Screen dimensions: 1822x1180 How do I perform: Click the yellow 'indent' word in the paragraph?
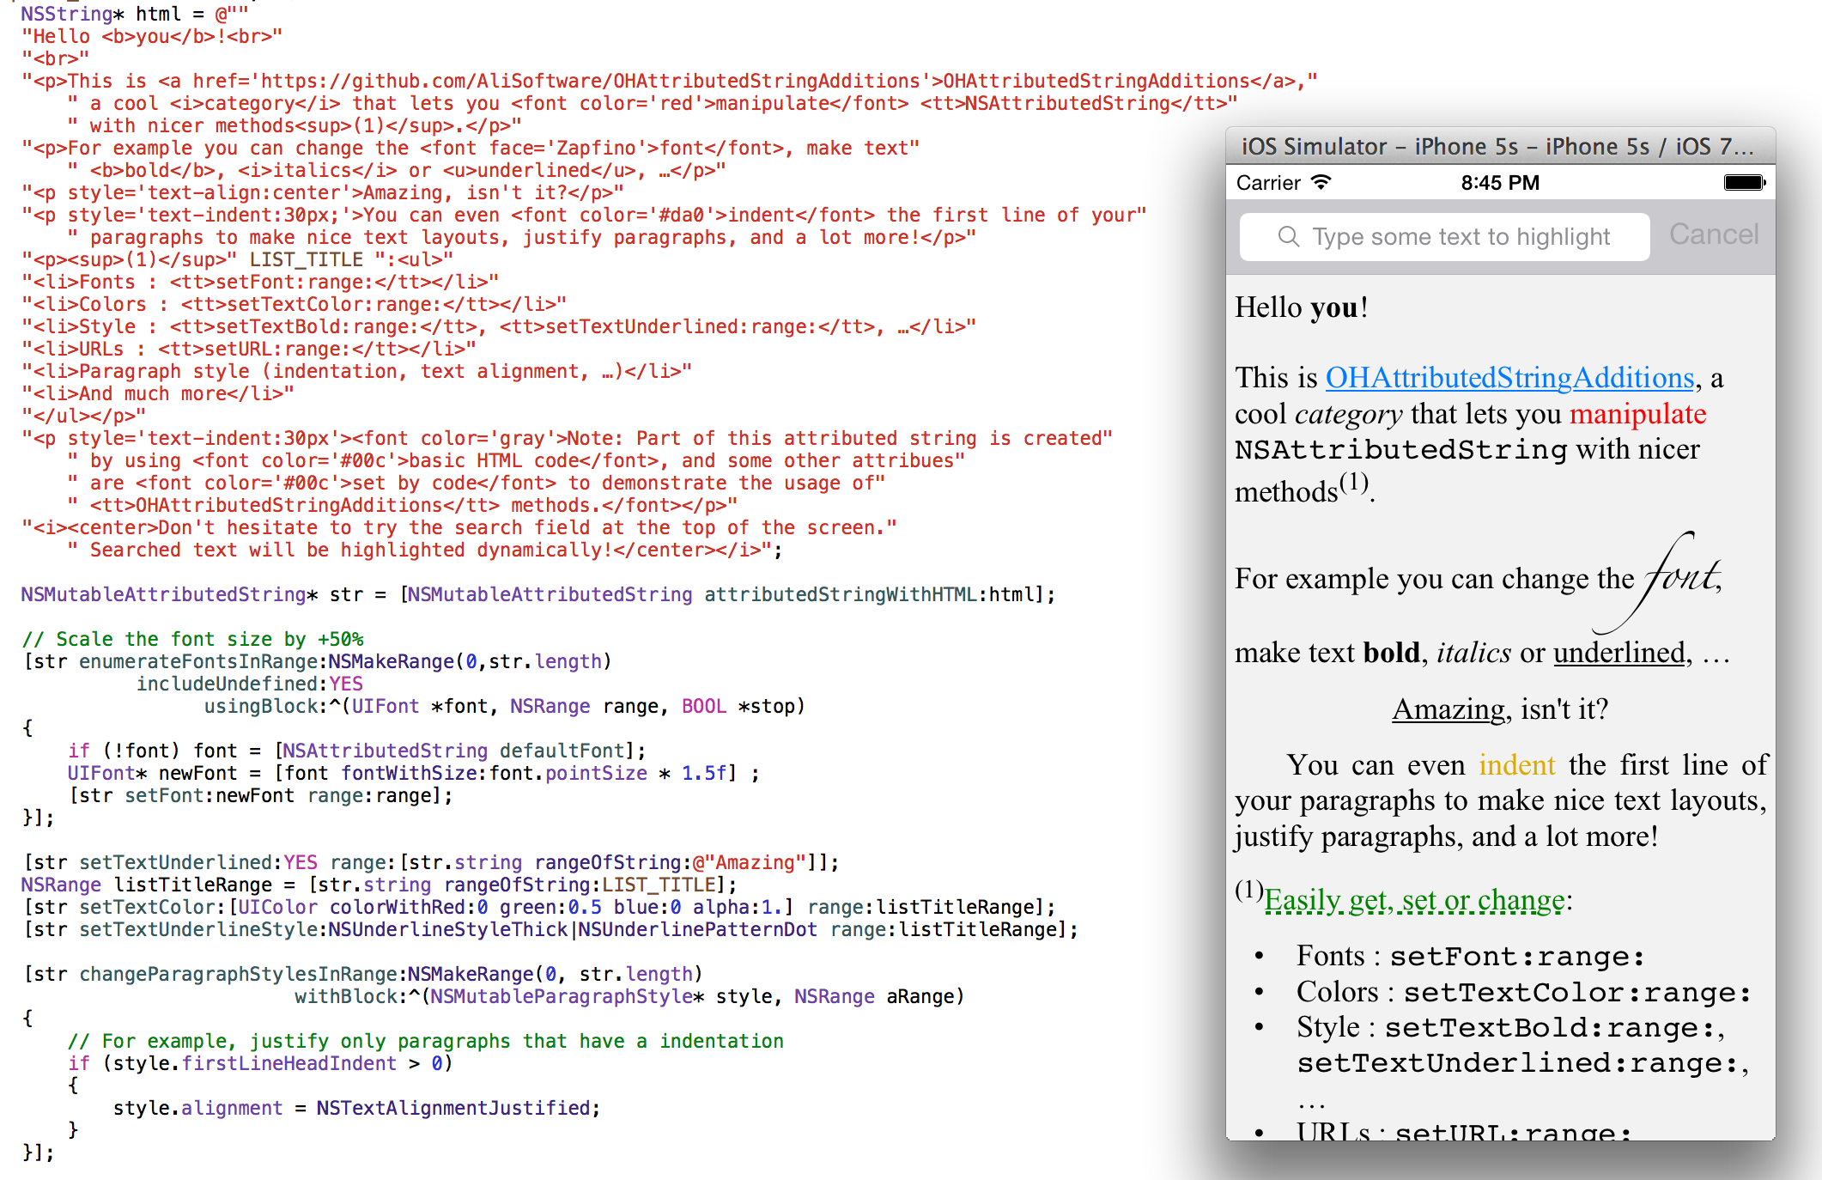(x=1516, y=764)
